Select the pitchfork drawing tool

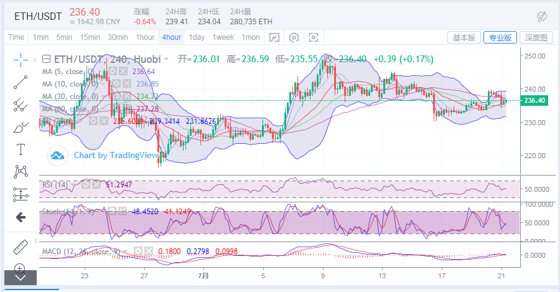tap(21, 105)
